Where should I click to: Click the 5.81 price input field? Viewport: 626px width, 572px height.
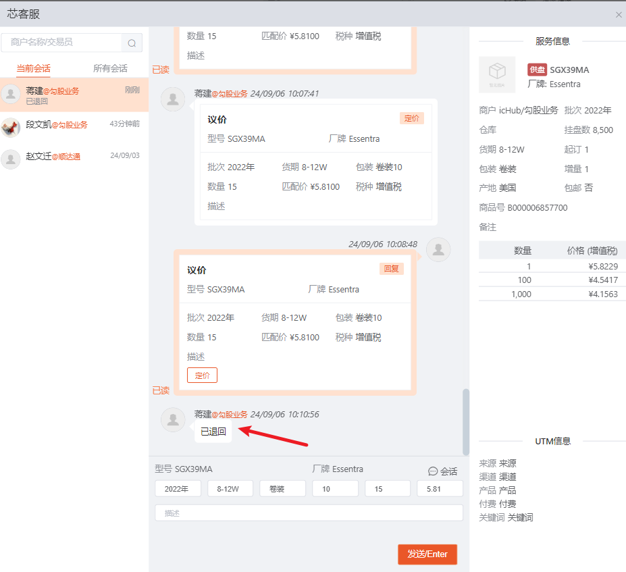pos(440,489)
